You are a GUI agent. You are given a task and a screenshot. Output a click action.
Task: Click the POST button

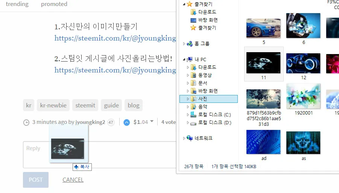tap(36, 179)
